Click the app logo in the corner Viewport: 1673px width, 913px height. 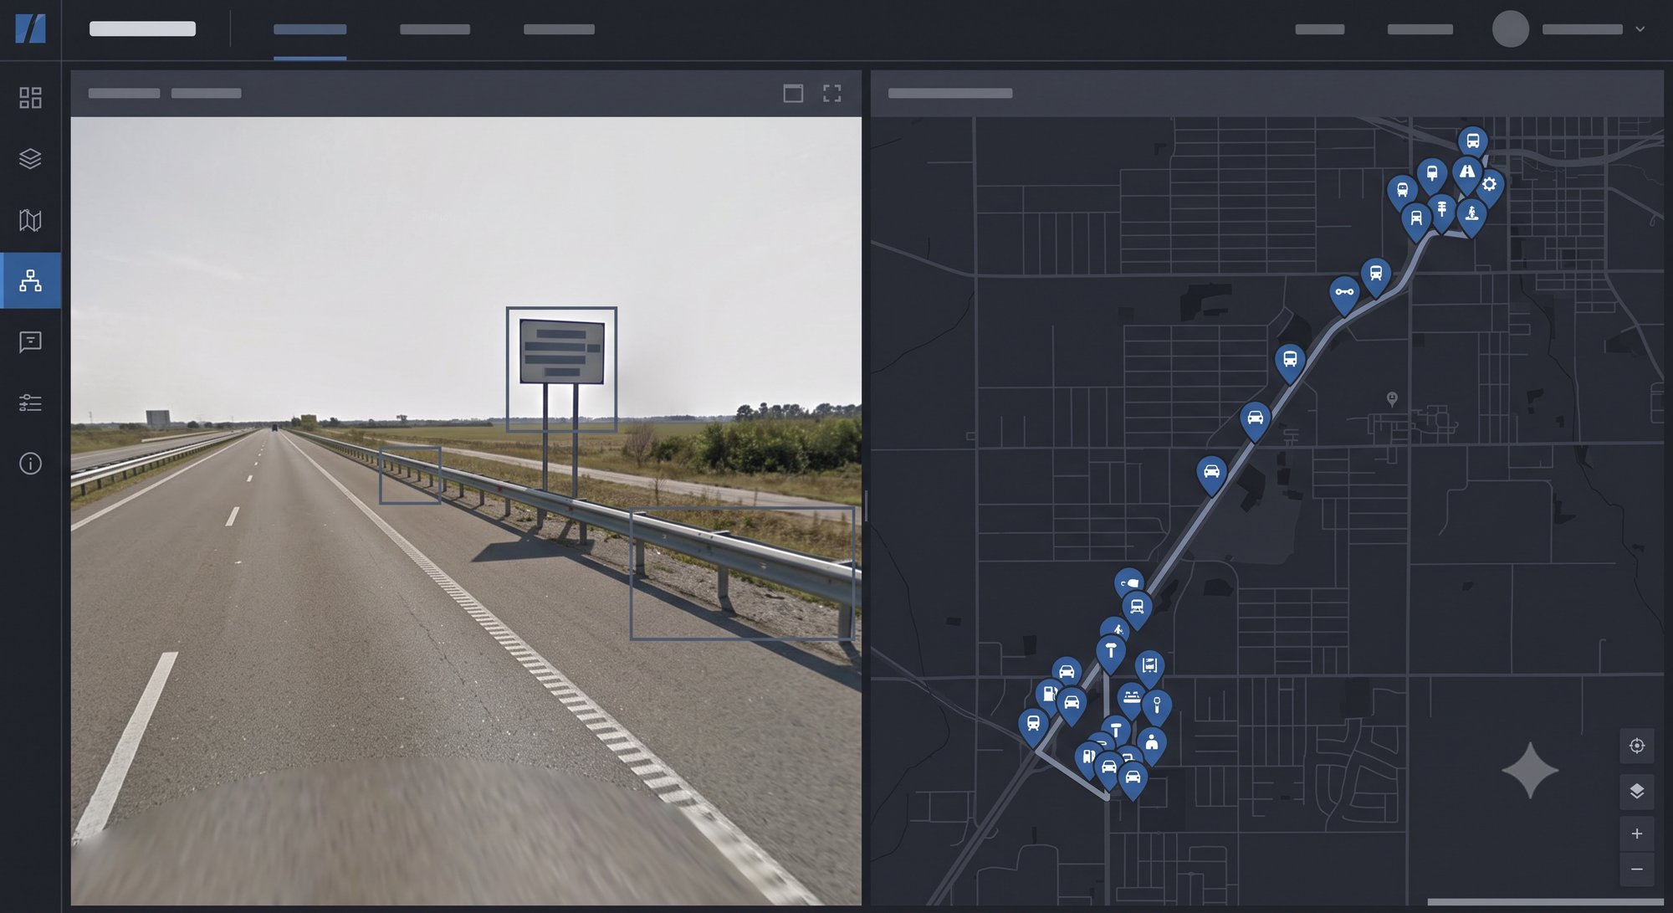tap(30, 28)
